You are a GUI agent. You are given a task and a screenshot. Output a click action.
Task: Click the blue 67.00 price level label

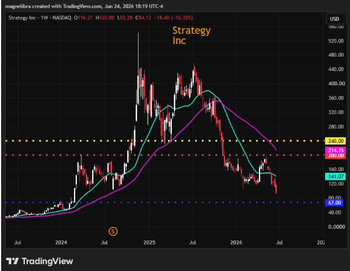click(334, 203)
